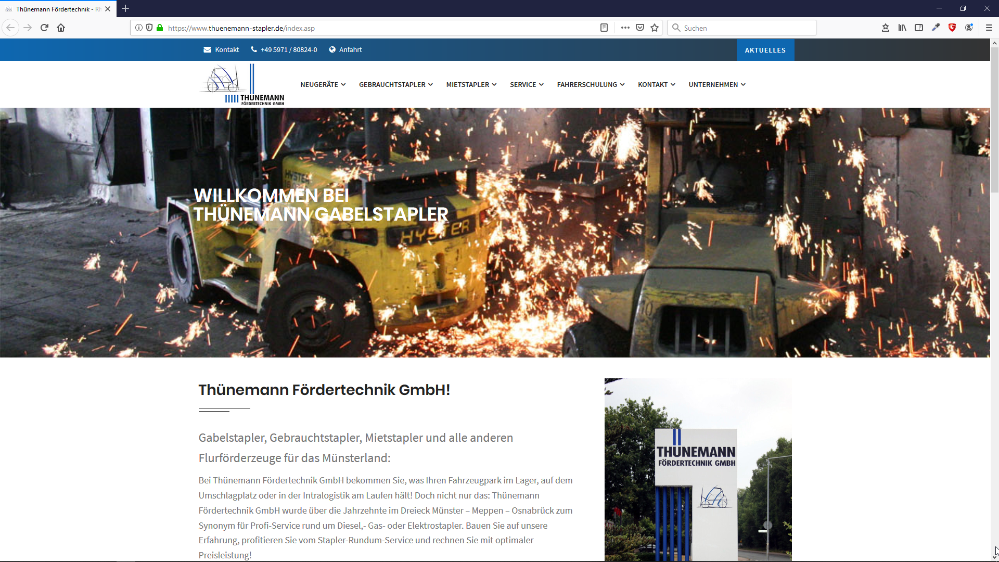Click the page vertical scrollbar thumb
This screenshot has width=999, height=562.
pyautogui.click(x=994, y=121)
